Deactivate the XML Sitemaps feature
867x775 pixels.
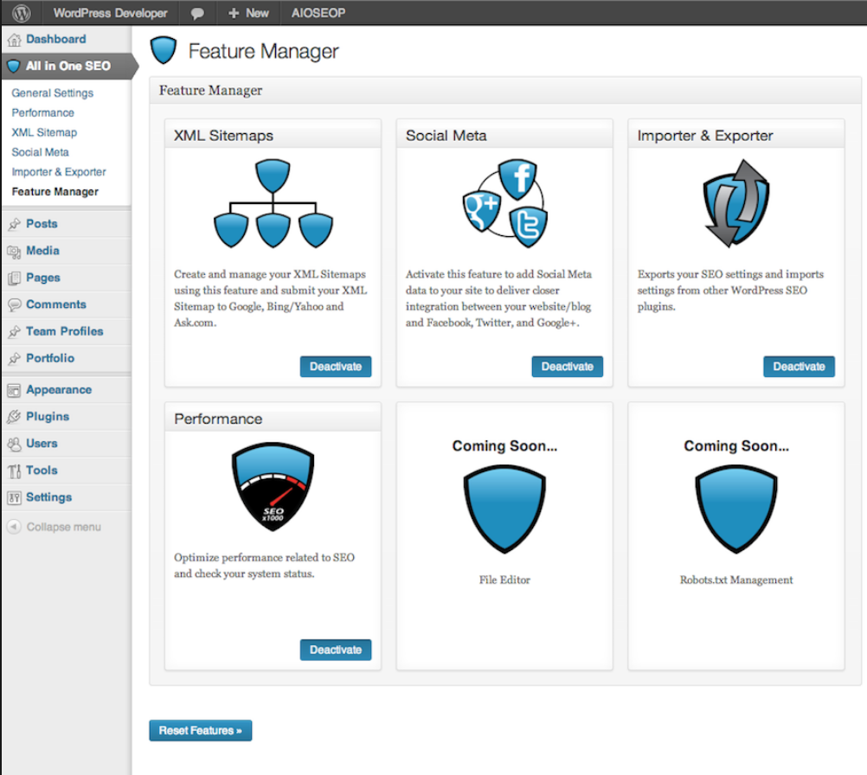tap(336, 367)
